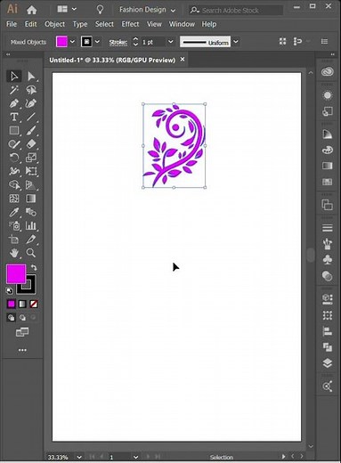Select the Free Transform tool
The height and width of the screenshot is (463, 341).
click(x=31, y=171)
